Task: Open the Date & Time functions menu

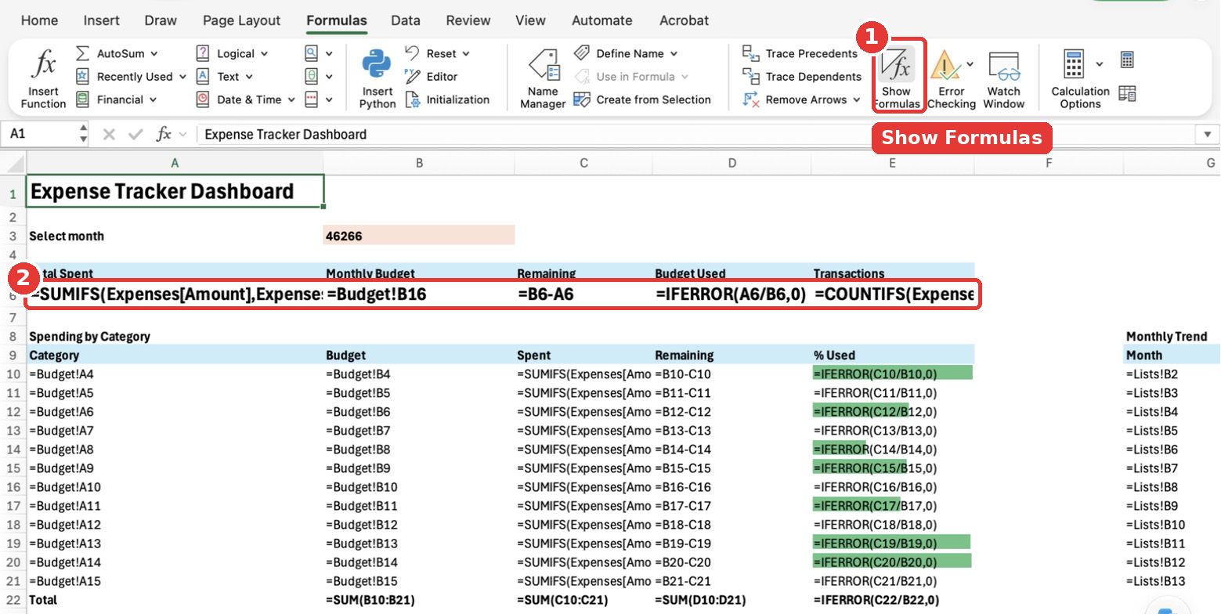Action: coord(245,99)
